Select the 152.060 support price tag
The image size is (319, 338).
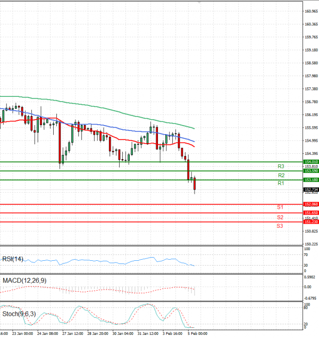[311, 204]
